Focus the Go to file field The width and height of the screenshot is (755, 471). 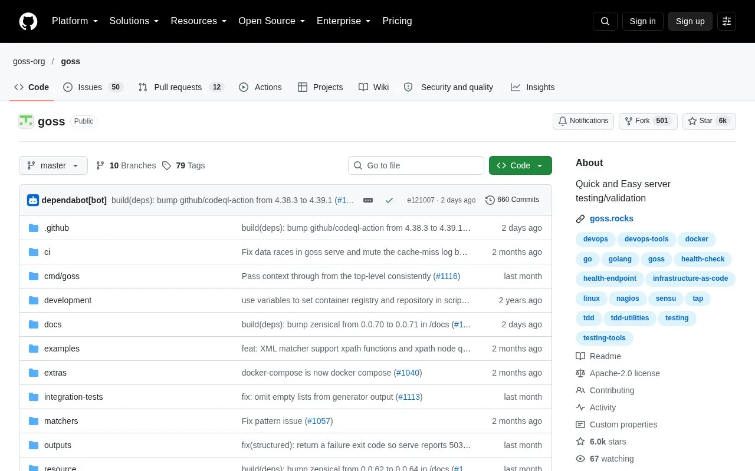[x=416, y=165]
